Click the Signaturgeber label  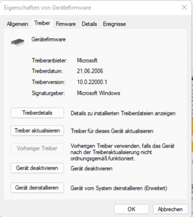tap(49, 93)
